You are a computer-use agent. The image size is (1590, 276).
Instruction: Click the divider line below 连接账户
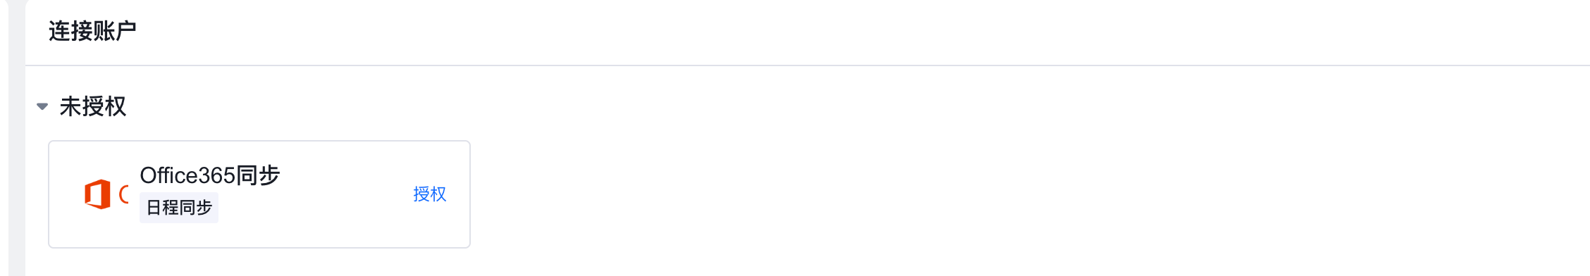[808, 65]
